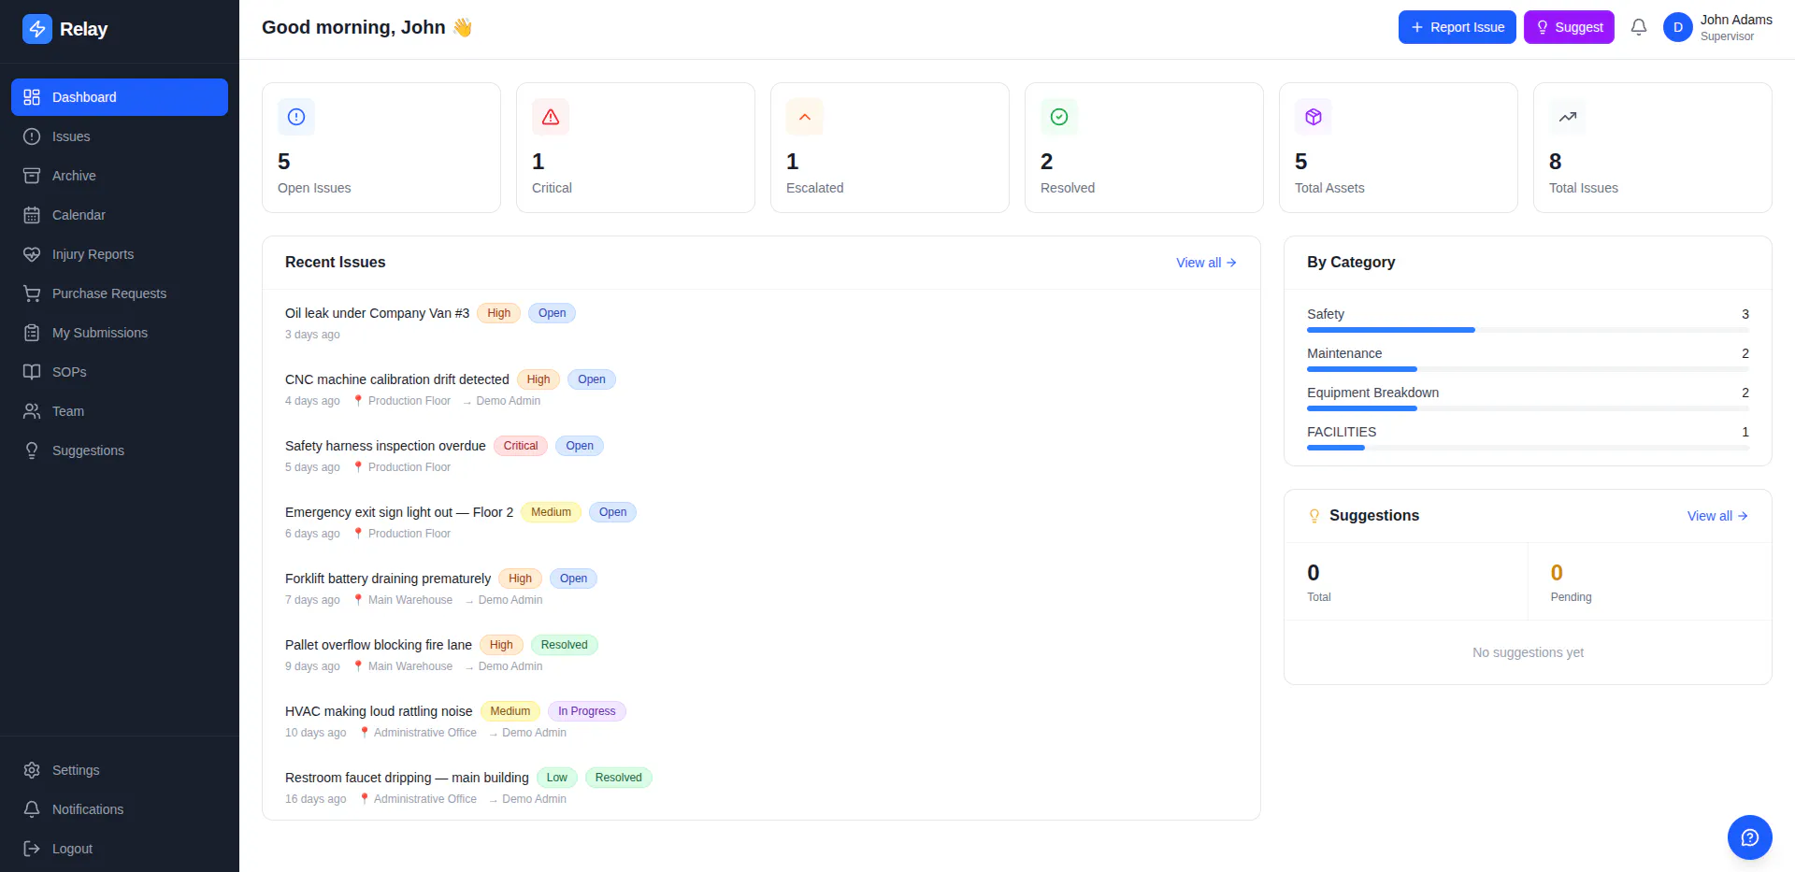The image size is (1795, 872).
Task: Open the Issues page from sidebar
Action: (120, 136)
